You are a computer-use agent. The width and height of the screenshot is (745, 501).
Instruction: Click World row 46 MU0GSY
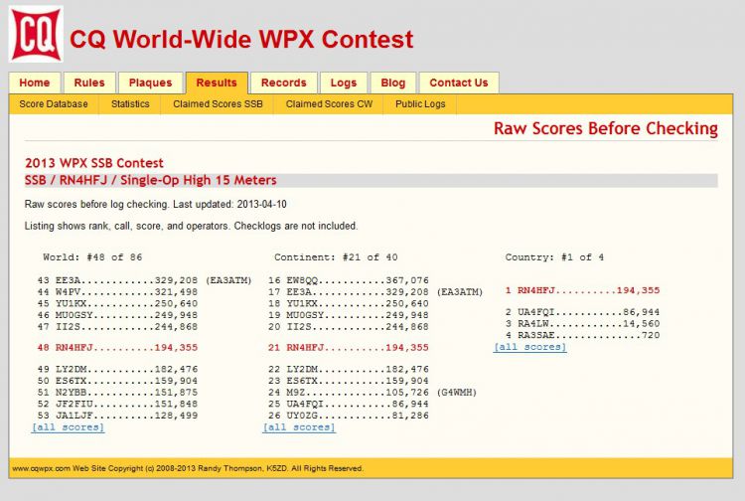click(117, 315)
